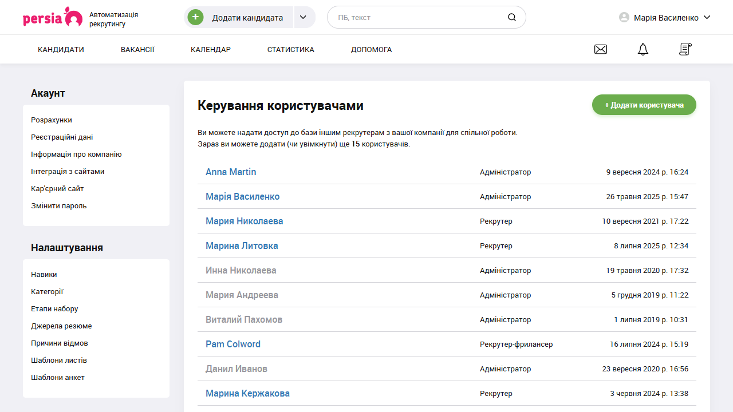The width and height of the screenshot is (733, 412).
Task: Click the activity log icon top right
Action: (685, 49)
